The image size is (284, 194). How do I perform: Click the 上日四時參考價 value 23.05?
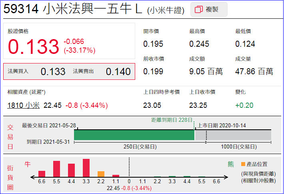point(152,105)
